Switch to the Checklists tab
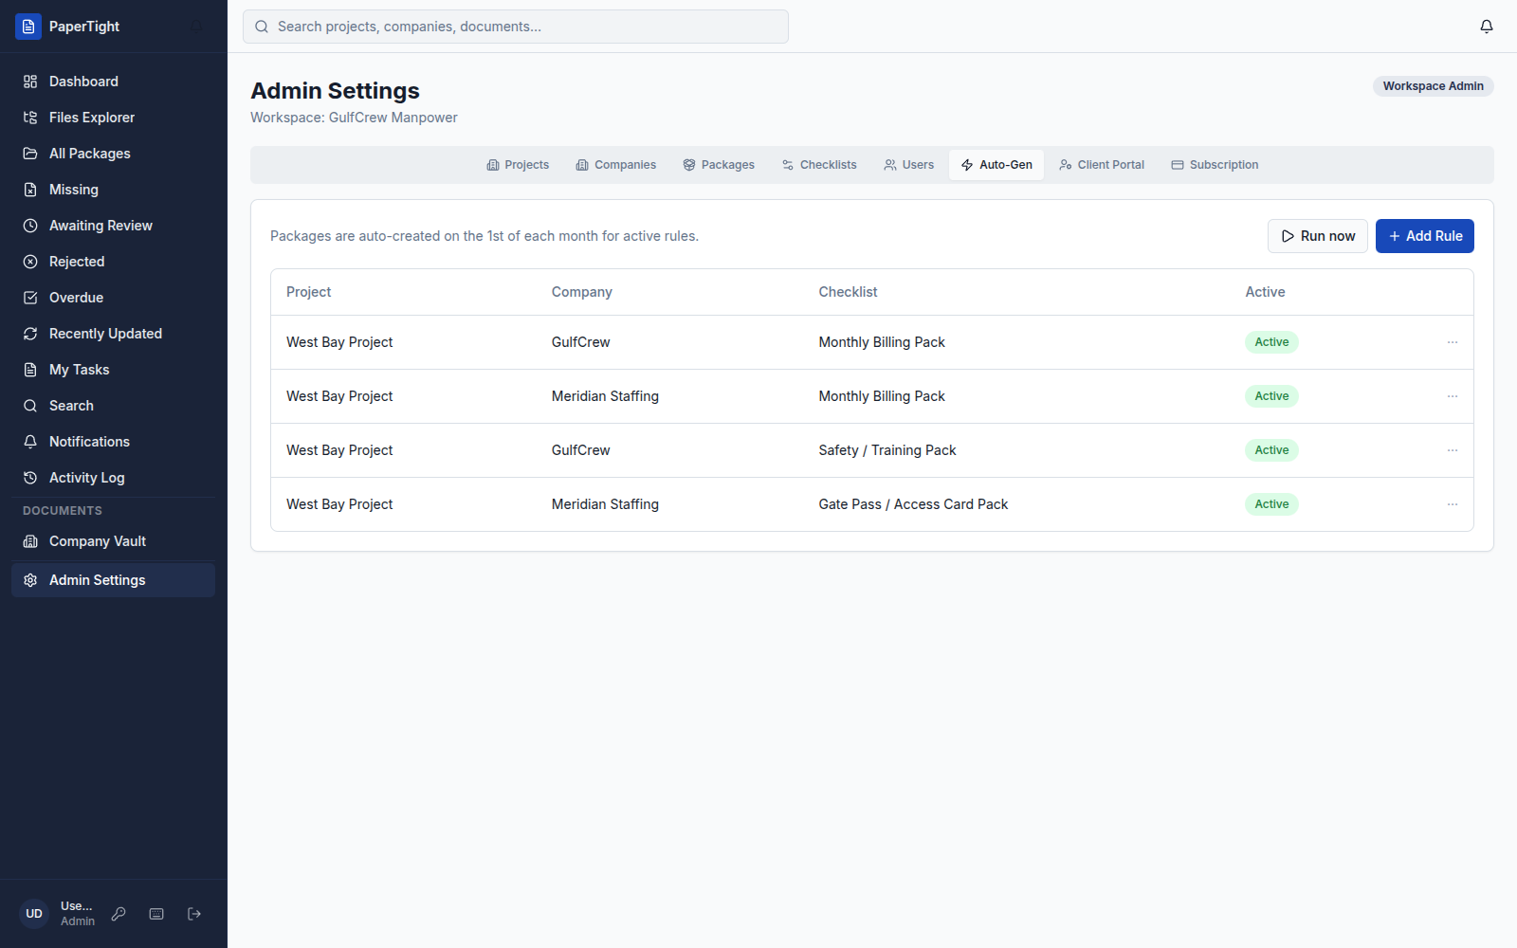 pyautogui.click(x=819, y=165)
